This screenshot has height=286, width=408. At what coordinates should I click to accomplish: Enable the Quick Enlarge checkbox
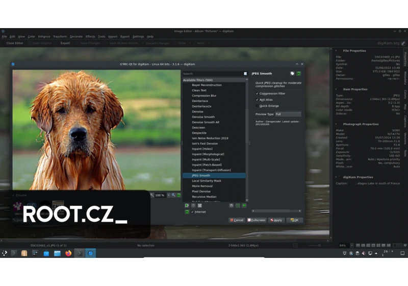(257, 106)
